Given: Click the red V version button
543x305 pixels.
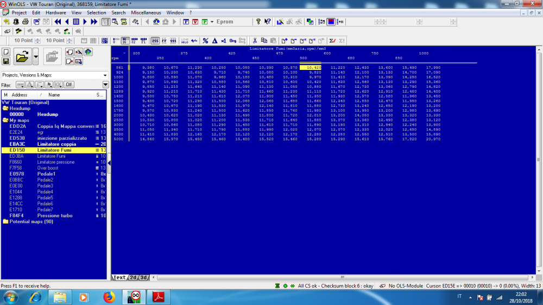Looking at the screenshot, I should pyautogui.click(x=195, y=22).
